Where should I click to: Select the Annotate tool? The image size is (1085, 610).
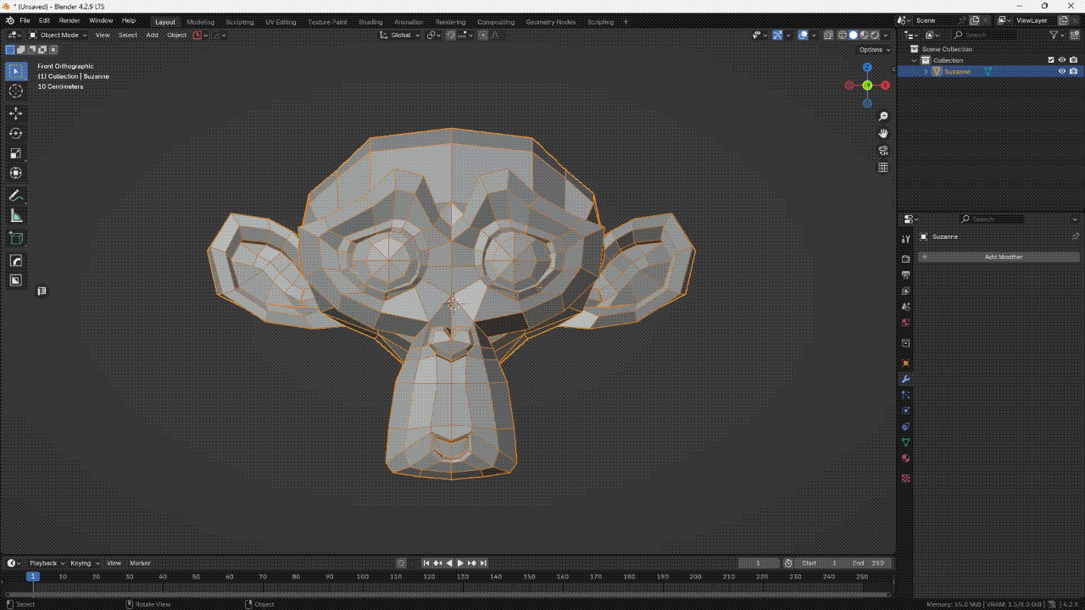click(x=15, y=196)
